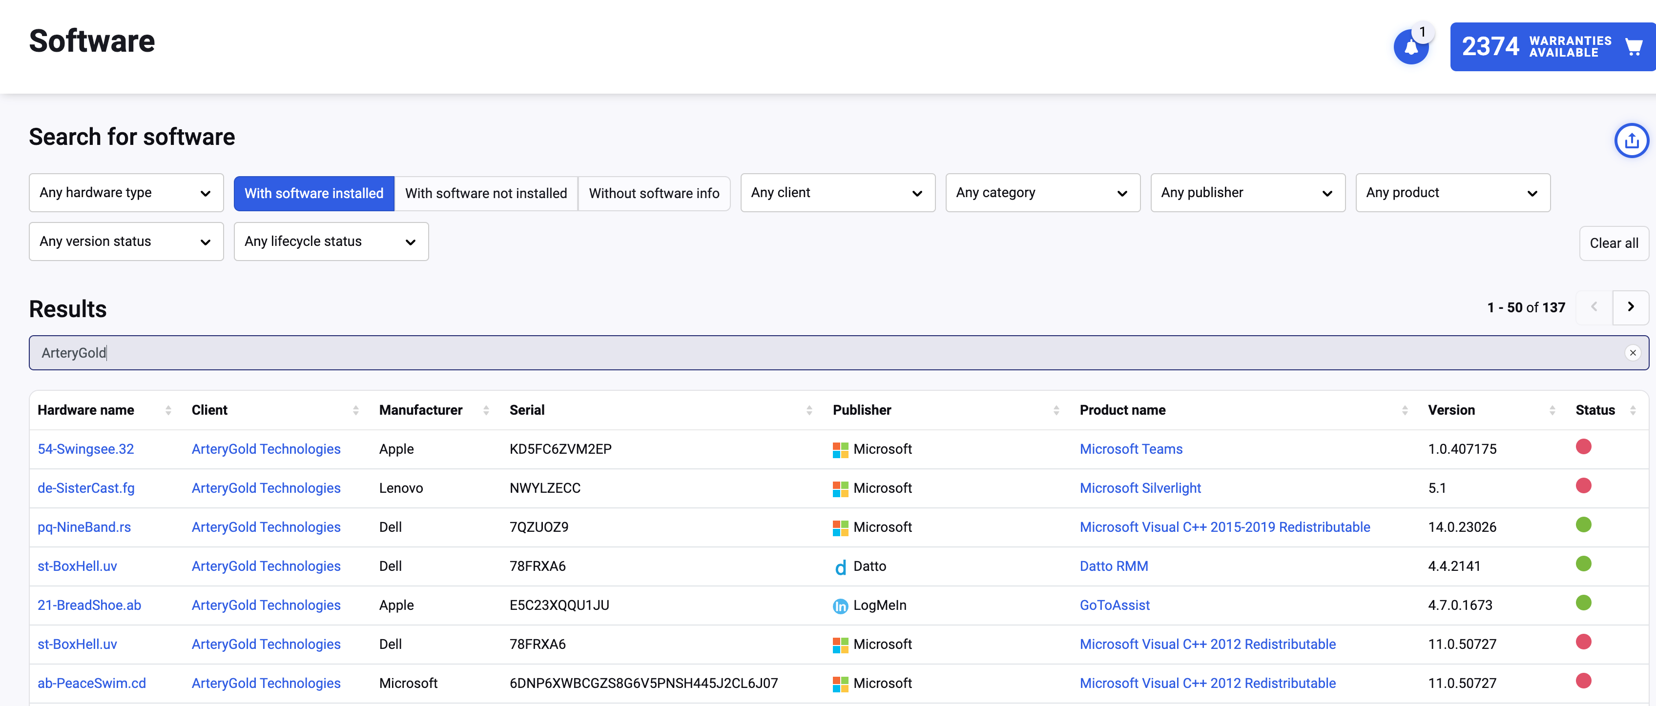The width and height of the screenshot is (1656, 706).
Task: Sort by Serial column arrows
Action: (x=808, y=410)
